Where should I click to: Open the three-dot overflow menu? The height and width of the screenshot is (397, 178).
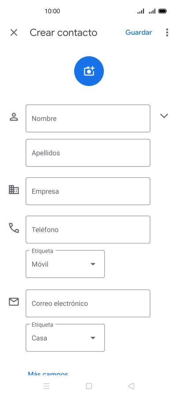[x=167, y=32]
